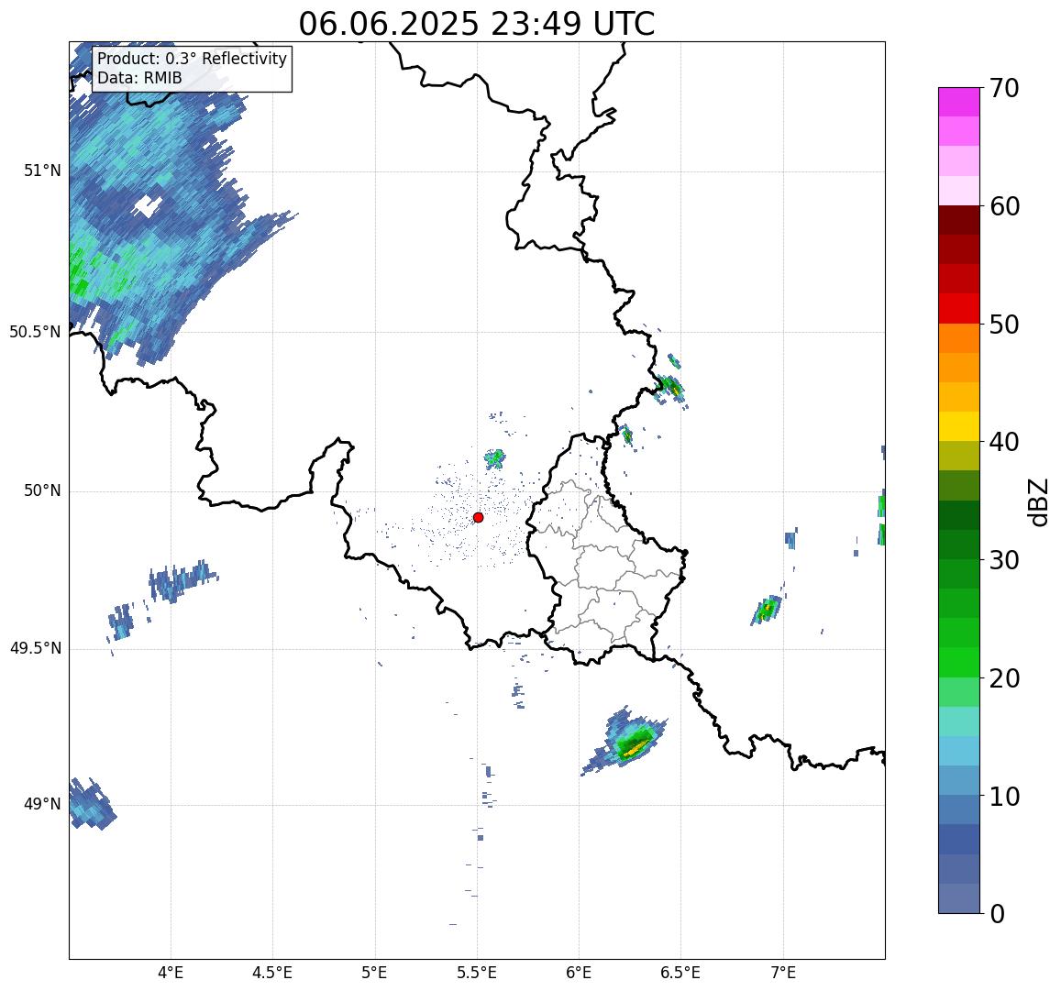Click the '51°N' latitude label
This screenshot has height=991, width=1061.
[42, 171]
